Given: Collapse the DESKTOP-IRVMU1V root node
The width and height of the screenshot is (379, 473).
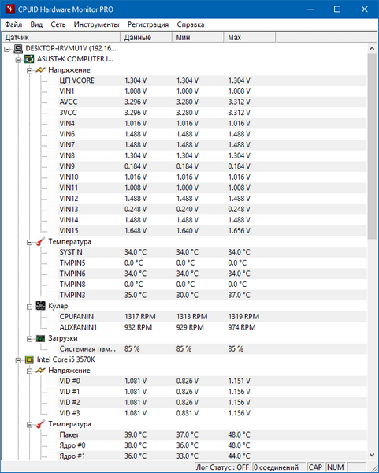Looking at the screenshot, I should [7, 49].
